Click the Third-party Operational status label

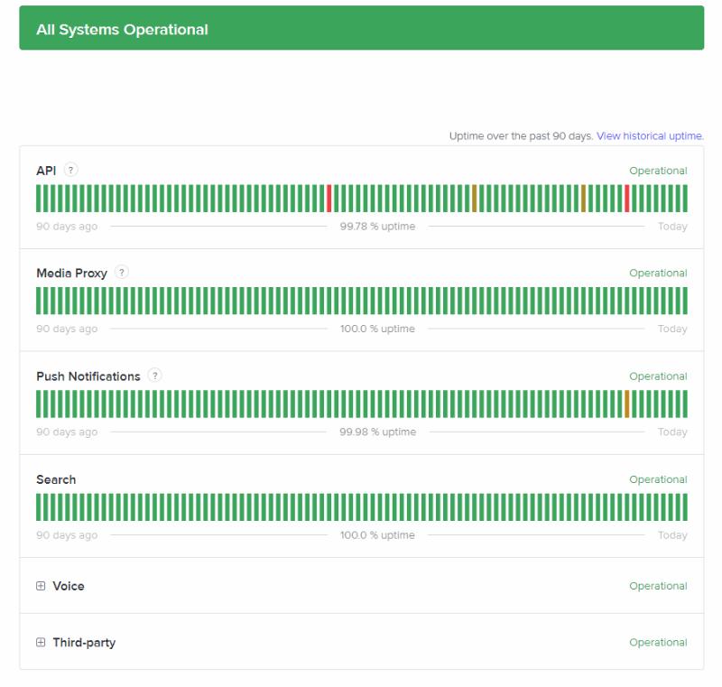[658, 643]
